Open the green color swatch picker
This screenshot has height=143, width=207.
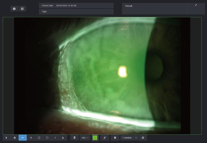(95, 138)
